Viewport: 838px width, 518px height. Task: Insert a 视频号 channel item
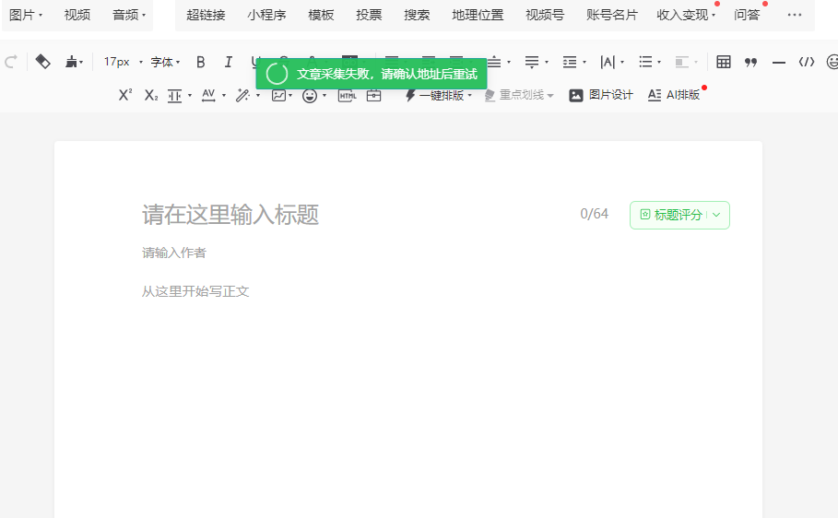545,15
